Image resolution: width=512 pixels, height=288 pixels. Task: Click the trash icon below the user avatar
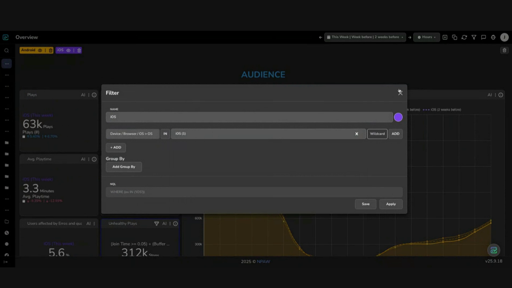point(504,50)
